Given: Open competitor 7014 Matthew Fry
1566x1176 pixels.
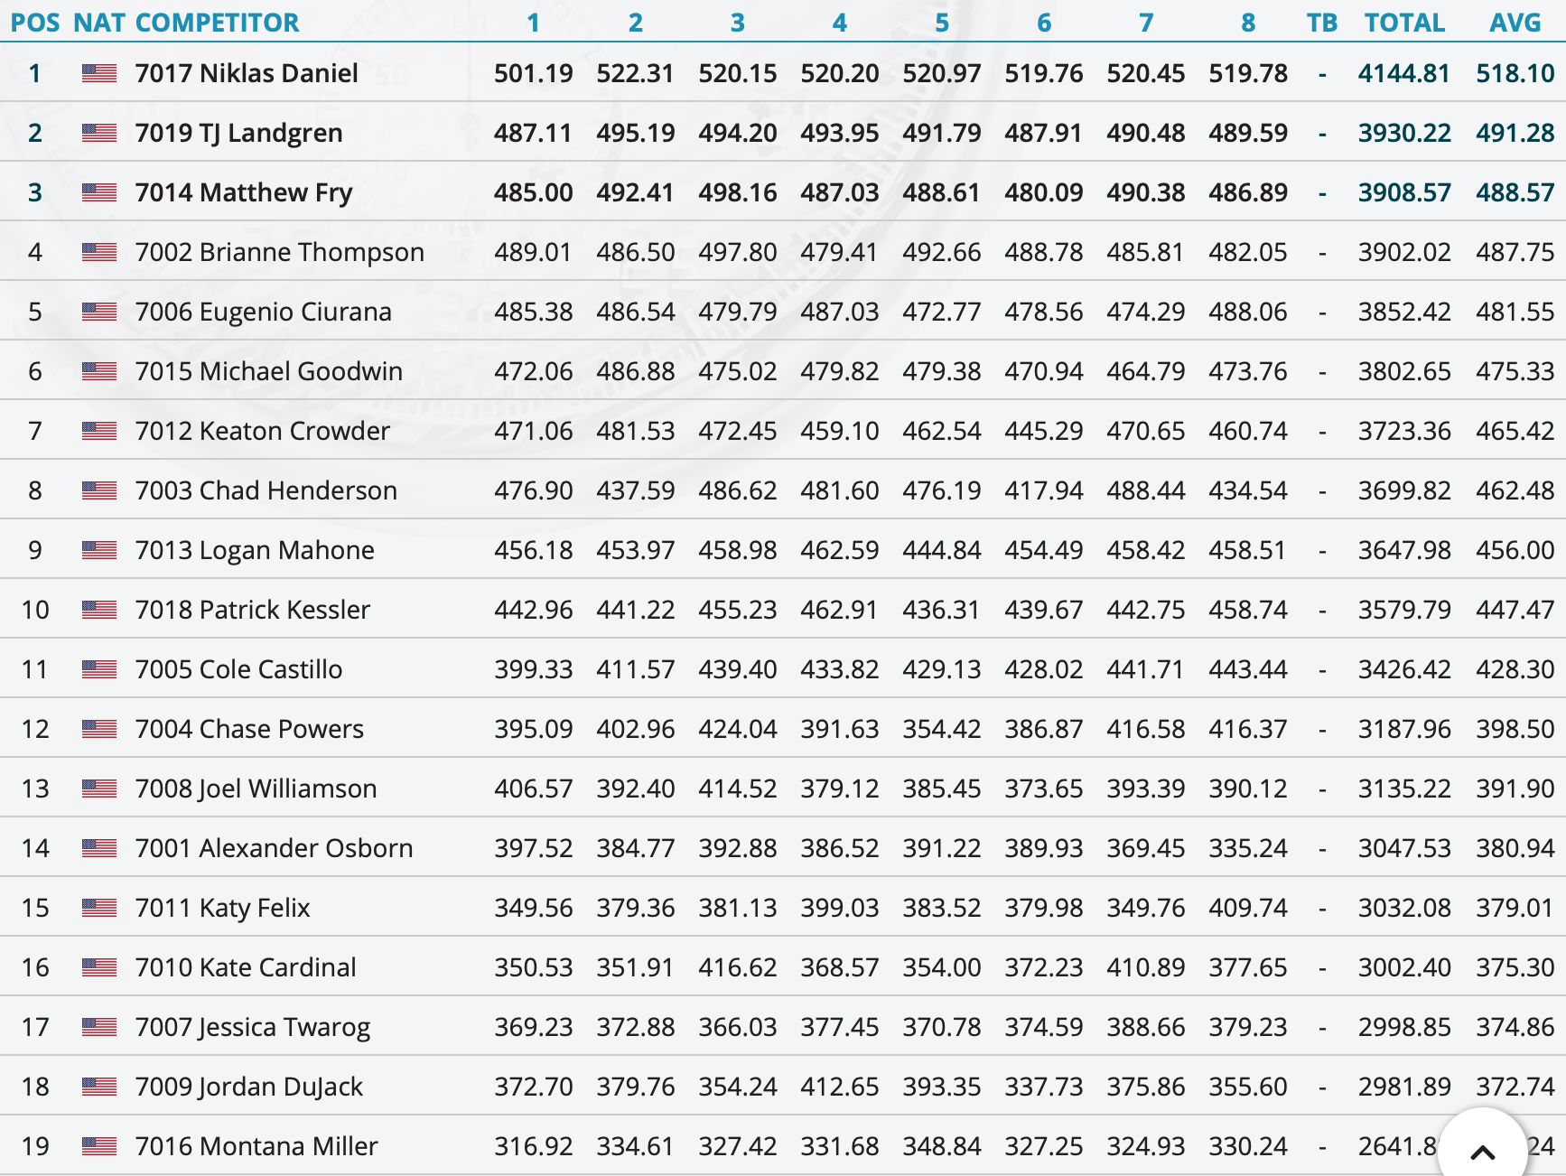Looking at the screenshot, I should coord(244,192).
